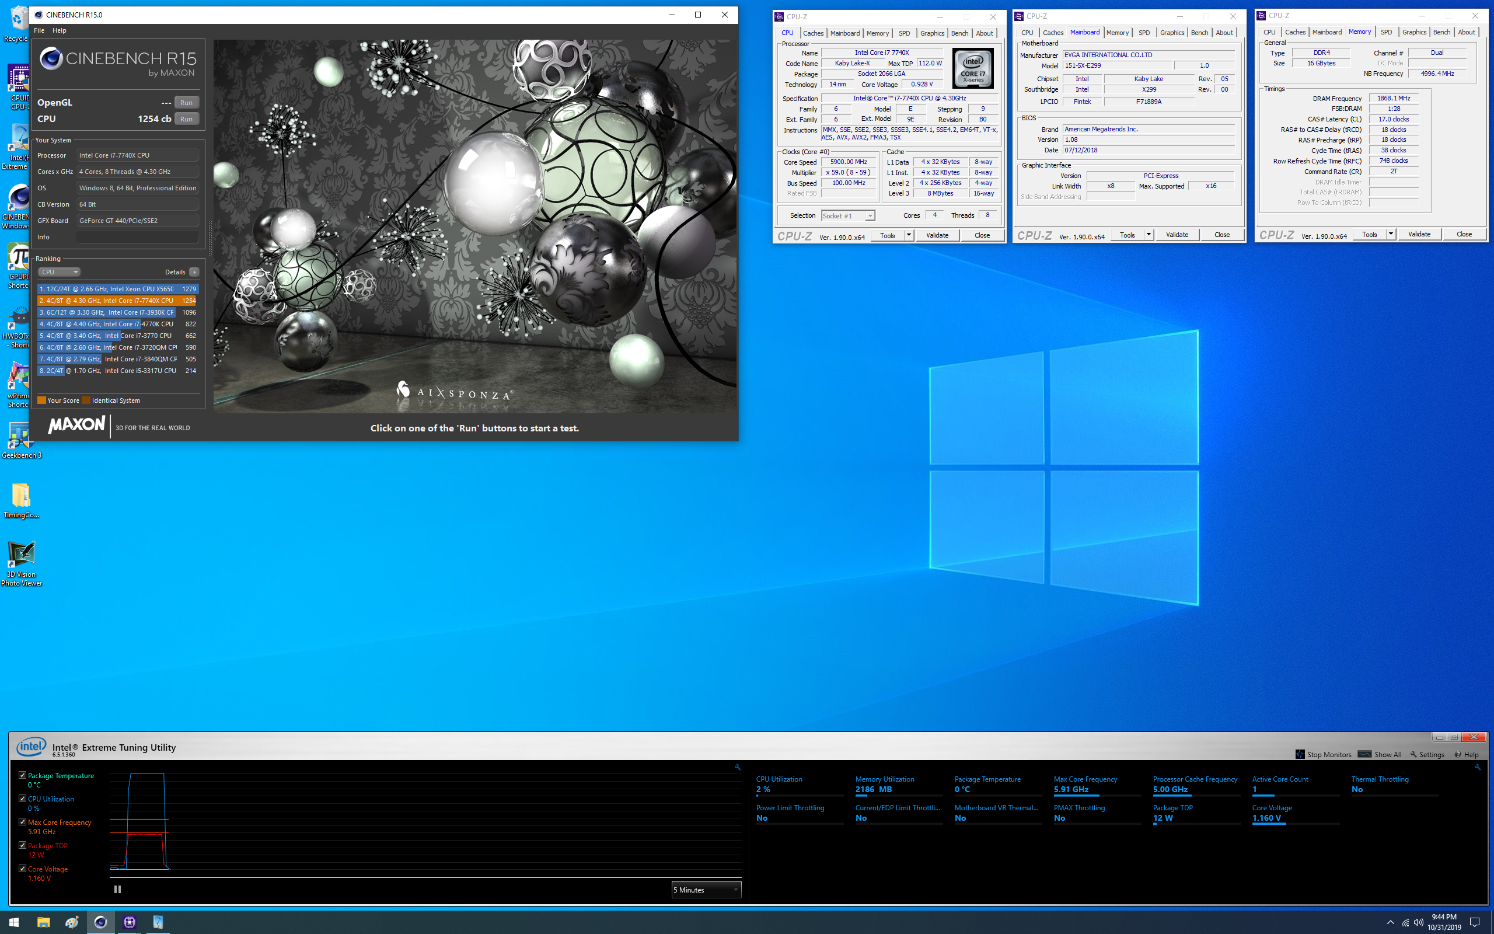Image resolution: width=1494 pixels, height=934 pixels.
Task: Open Tools dropdown arrow in Mainboard CPU-Z window
Action: pyautogui.click(x=1149, y=235)
